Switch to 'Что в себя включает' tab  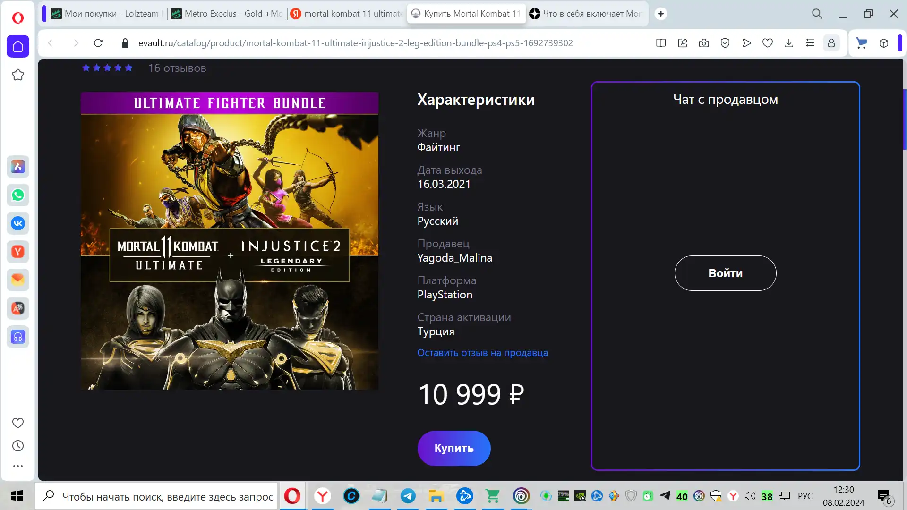(586, 14)
